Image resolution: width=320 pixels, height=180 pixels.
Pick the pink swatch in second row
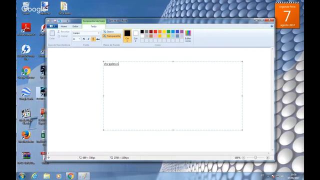click(x=155, y=36)
